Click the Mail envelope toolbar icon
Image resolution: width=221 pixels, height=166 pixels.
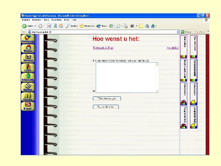click(x=118, y=26)
